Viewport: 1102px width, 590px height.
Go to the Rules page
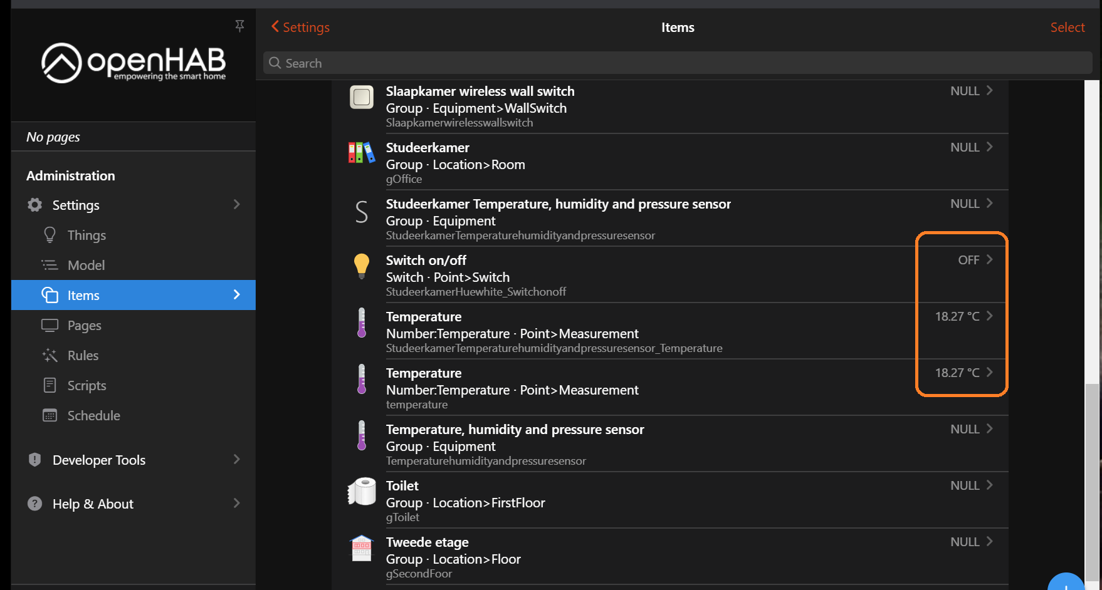tap(83, 356)
